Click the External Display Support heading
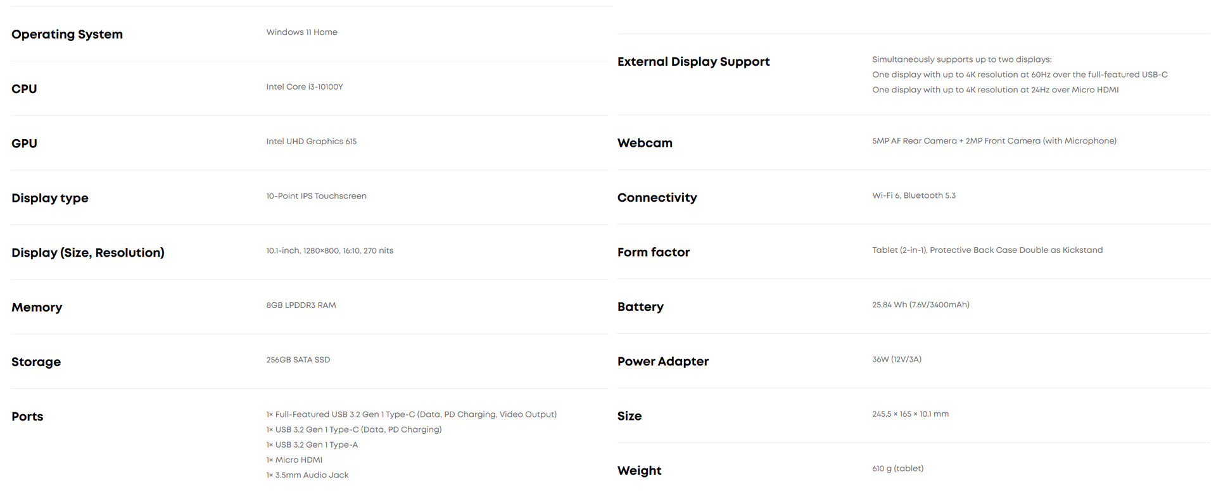The image size is (1216, 497). click(x=693, y=61)
